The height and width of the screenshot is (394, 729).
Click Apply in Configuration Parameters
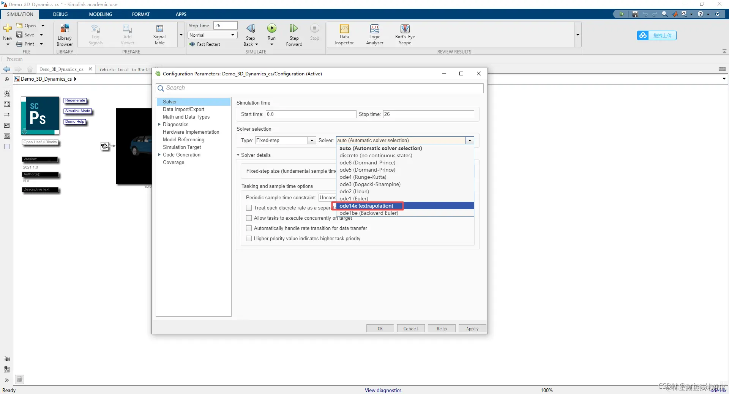coord(472,328)
